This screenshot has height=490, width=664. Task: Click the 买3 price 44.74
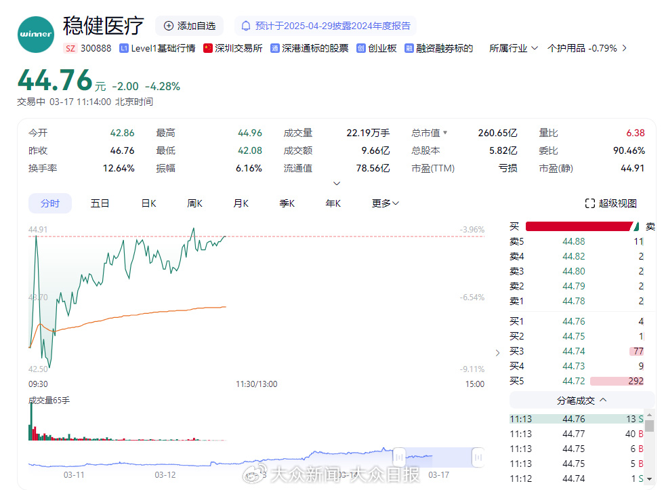[573, 351]
